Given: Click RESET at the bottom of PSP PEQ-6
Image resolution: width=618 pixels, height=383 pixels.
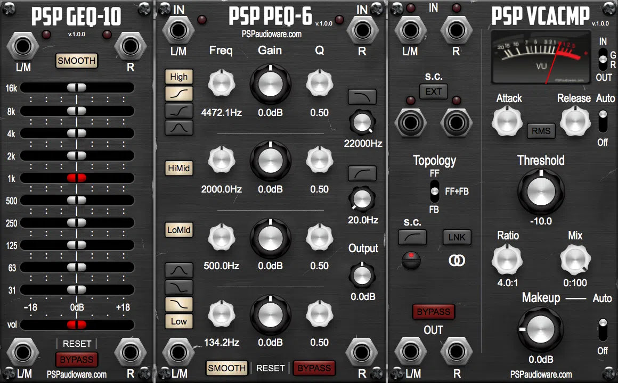Looking at the screenshot, I should [270, 368].
